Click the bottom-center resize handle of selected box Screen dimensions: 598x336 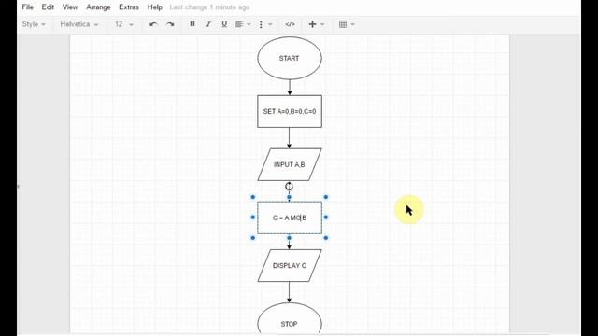click(289, 238)
